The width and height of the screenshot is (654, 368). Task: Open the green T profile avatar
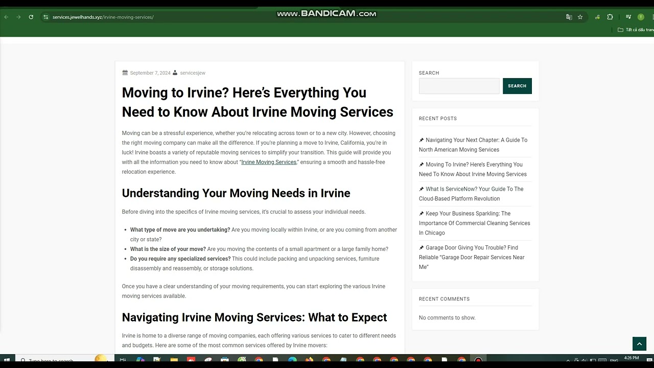(x=641, y=17)
